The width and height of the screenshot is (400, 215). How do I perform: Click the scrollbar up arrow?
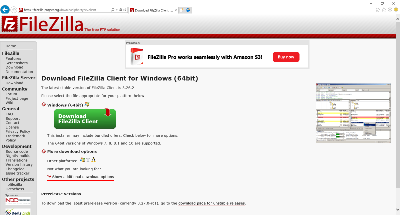coord(398,19)
